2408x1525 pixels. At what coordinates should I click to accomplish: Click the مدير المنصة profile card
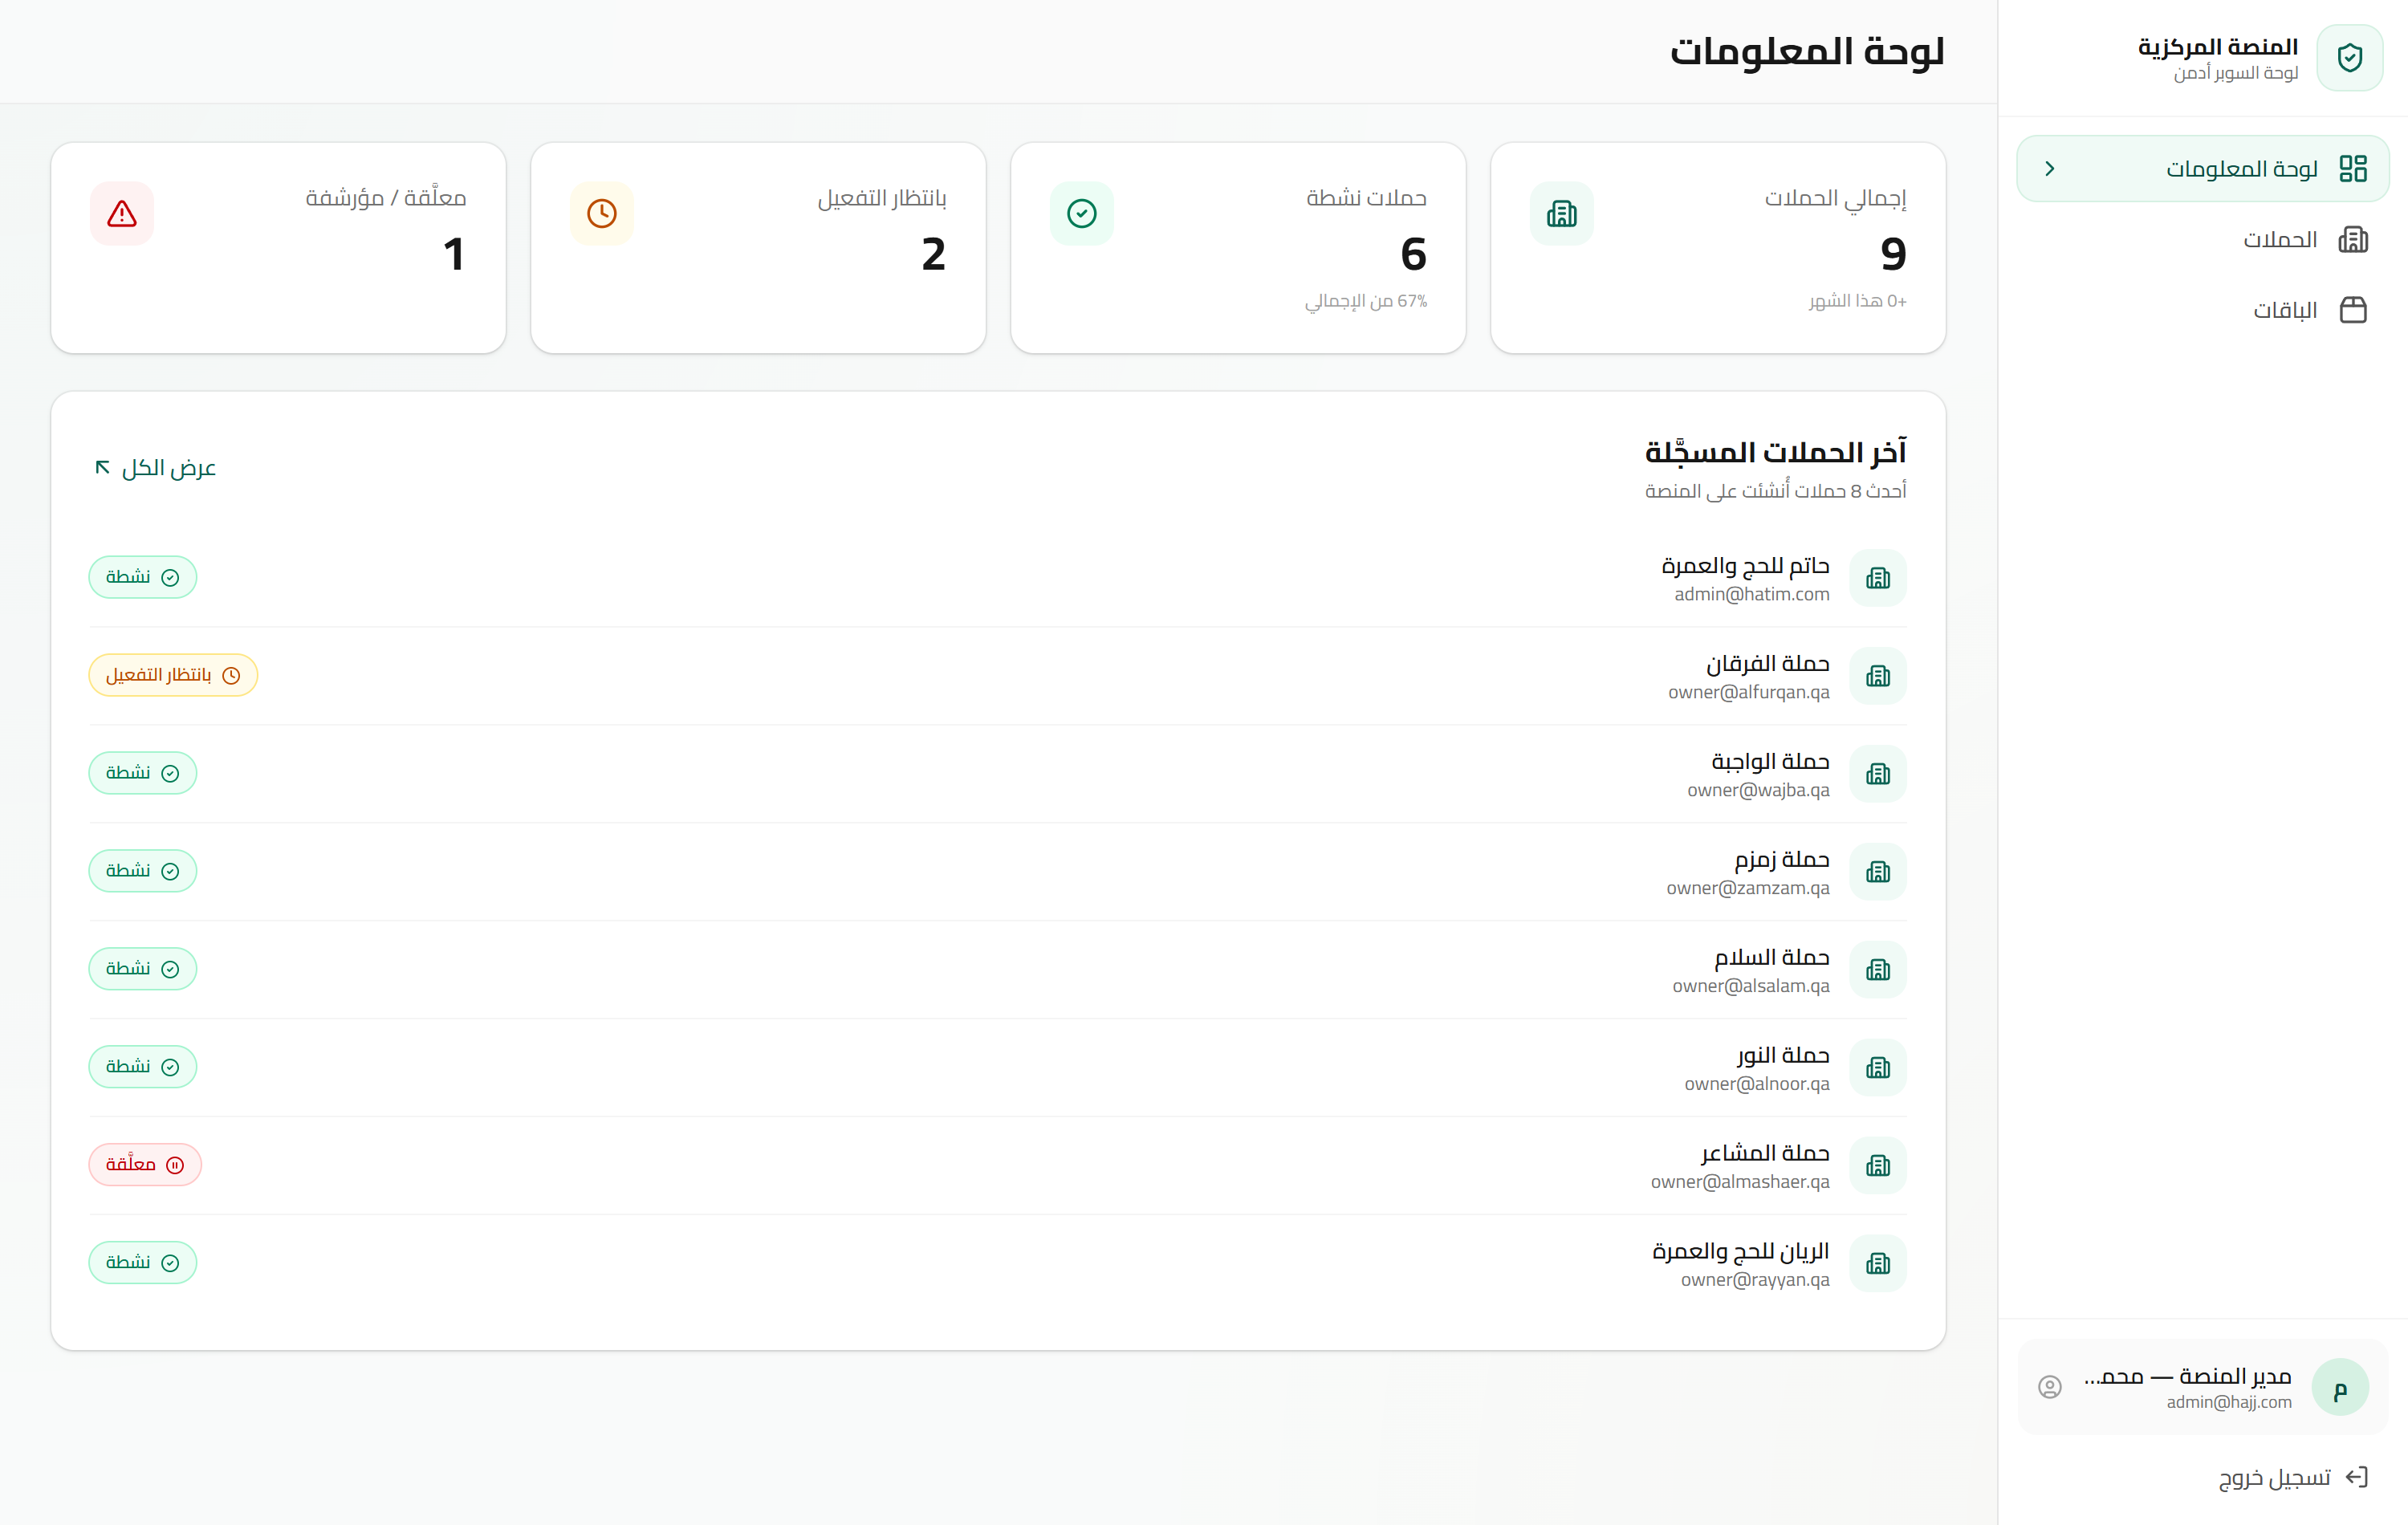point(2203,1387)
